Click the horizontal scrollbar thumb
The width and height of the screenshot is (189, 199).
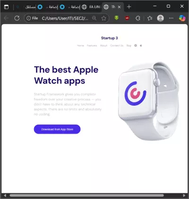pyautogui.click(x=86, y=196)
